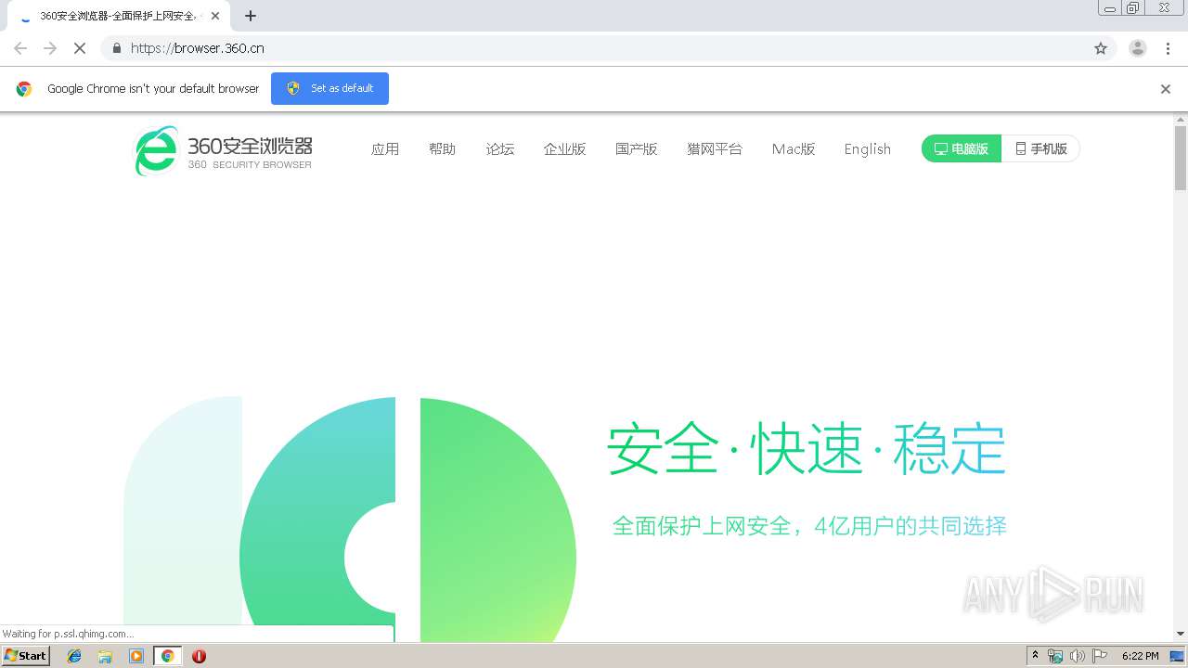
Task: Open the 猎网平台 link
Action: click(715, 149)
